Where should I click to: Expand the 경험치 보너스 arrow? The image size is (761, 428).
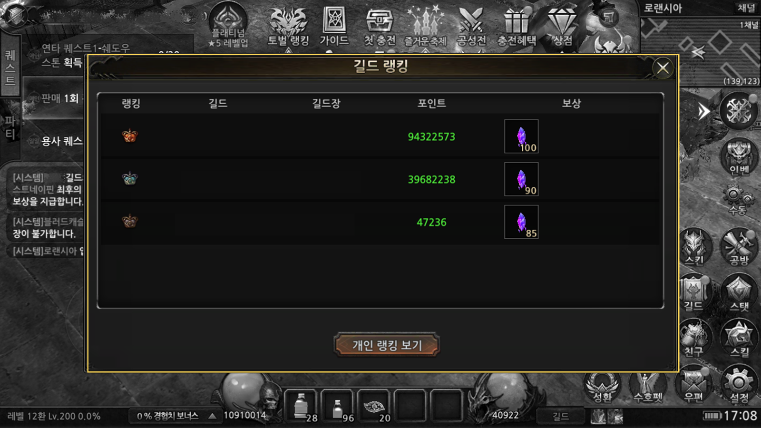pos(212,416)
